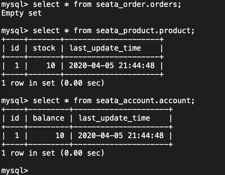Click id value 1 in product row
Screen dimensions: 225x175
coord(17,66)
